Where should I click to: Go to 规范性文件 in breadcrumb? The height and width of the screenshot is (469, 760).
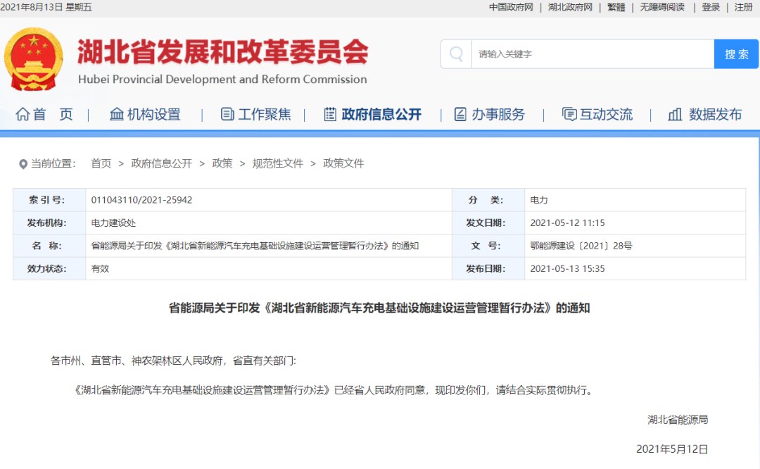pyautogui.click(x=277, y=163)
